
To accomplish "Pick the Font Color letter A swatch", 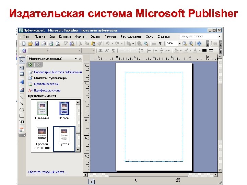I will [195, 51].
